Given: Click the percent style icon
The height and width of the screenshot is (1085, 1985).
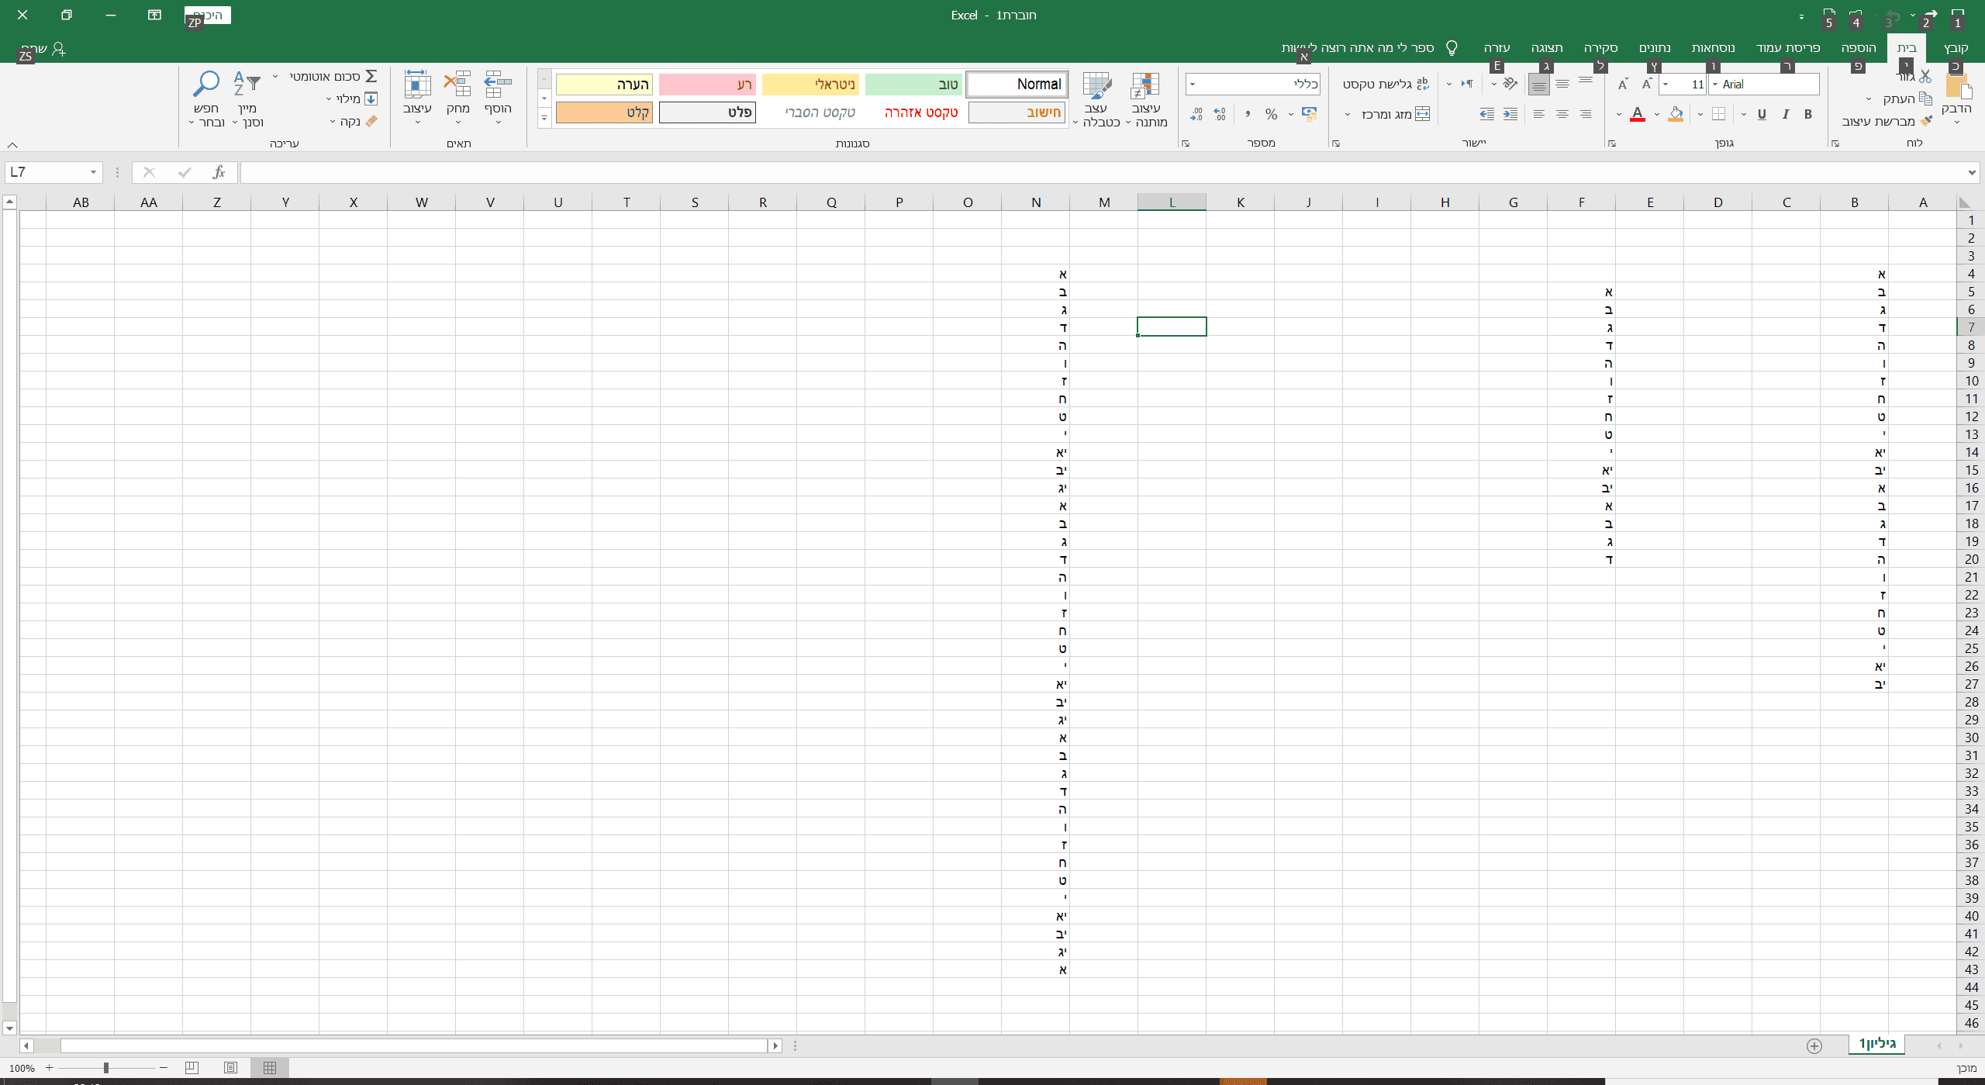Looking at the screenshot, I should click(x=1271, y=114).
